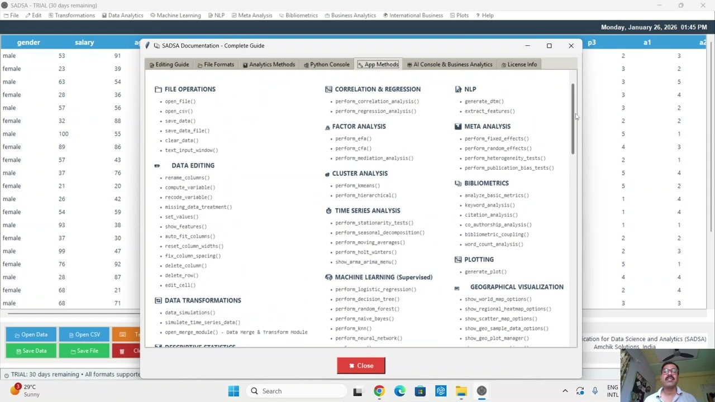Viewport: 715px width, 402px height.
Task: Open the Windows Start menu
Action: (x=233, y=391)
